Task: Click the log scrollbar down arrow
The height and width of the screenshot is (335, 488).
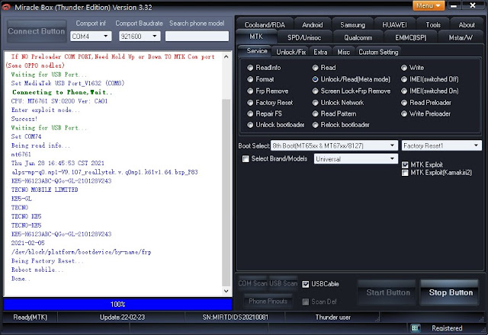Action: [226, 291]
